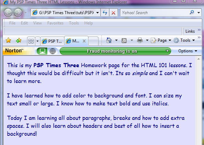
Task: Open the Tools toolbar button with gear
Action: point(184,40)
